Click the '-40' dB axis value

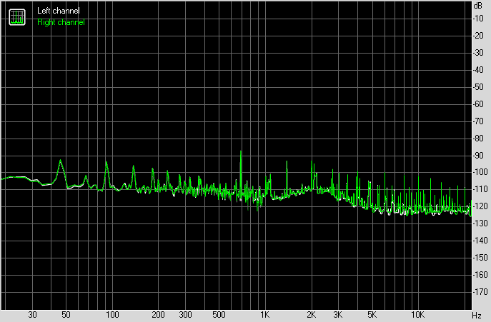pos(478,70)
